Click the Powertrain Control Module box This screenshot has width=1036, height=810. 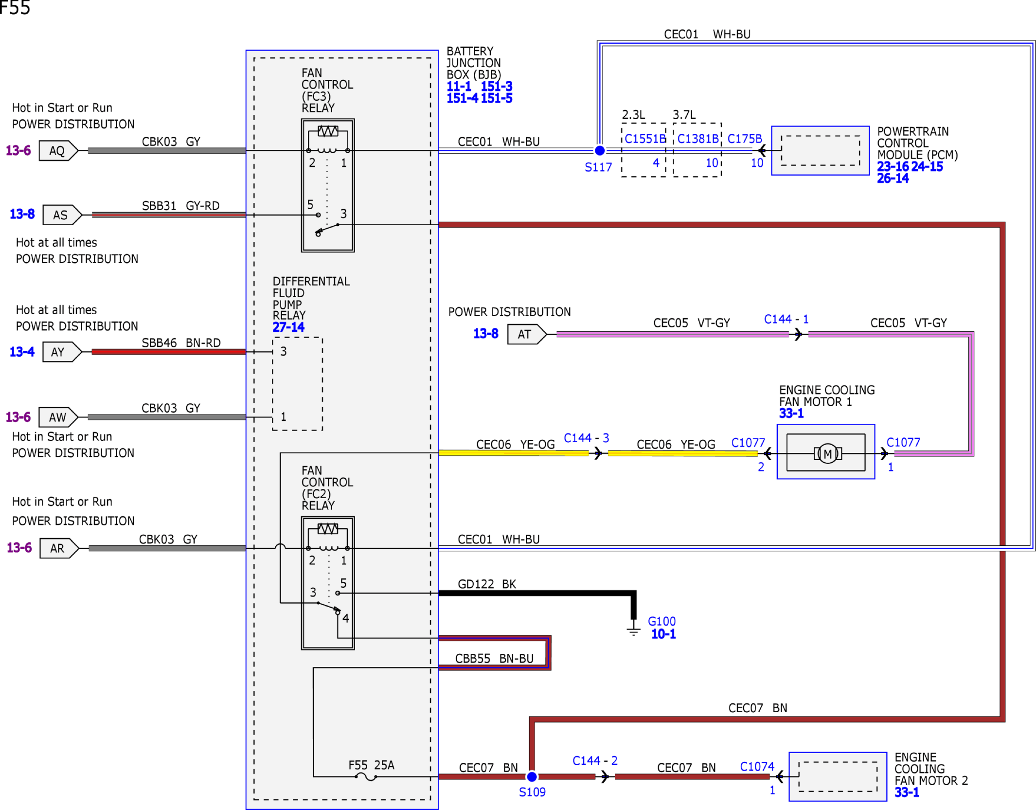point(821,150)
